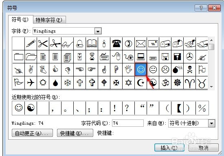224x156 pixels.
Task: Pick recently used yin-yang symbol
Action: (x=31, y=108)
